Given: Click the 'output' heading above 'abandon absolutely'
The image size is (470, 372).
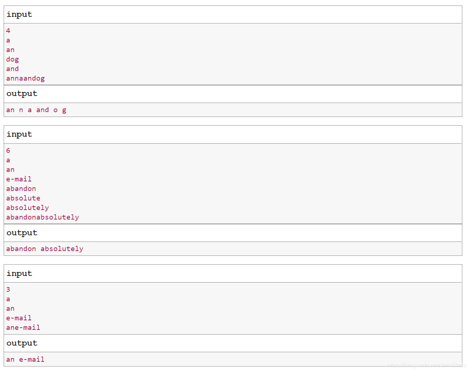Looking at the screenshot, I should (x=22, y=233).
